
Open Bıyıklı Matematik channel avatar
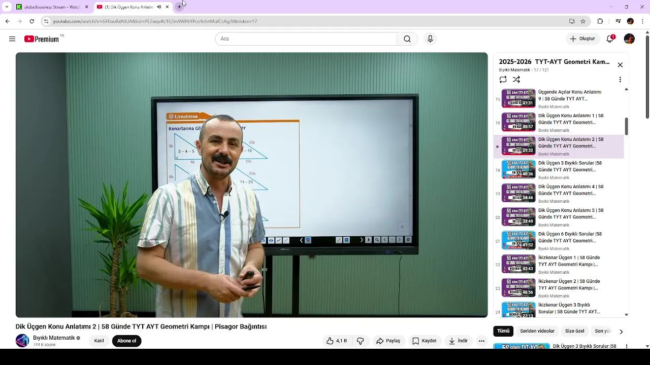tap(22, 341)
